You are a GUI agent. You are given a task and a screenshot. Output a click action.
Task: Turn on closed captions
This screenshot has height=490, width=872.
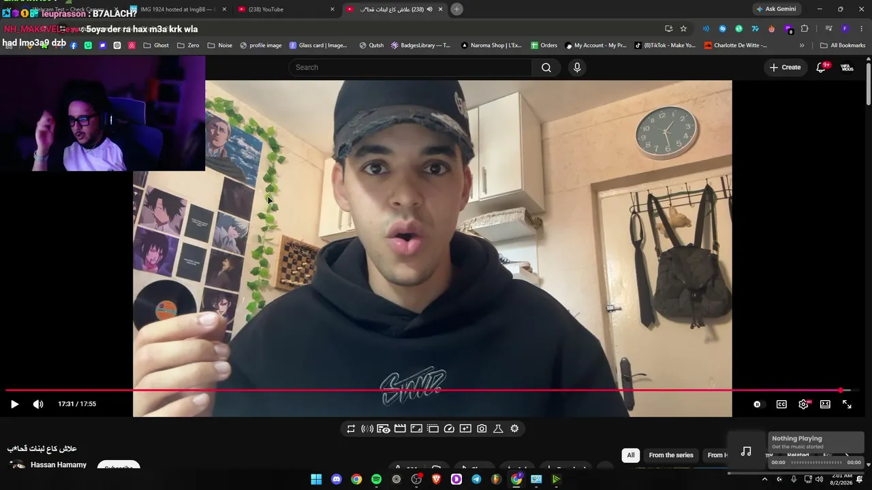tap(781, 404)
